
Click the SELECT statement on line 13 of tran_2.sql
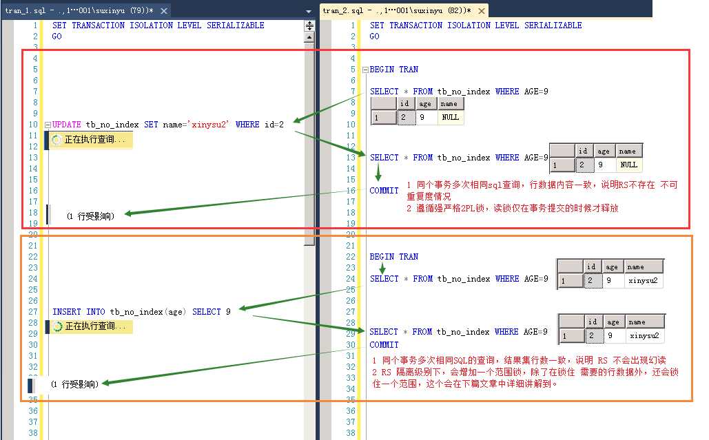[459, 158]
